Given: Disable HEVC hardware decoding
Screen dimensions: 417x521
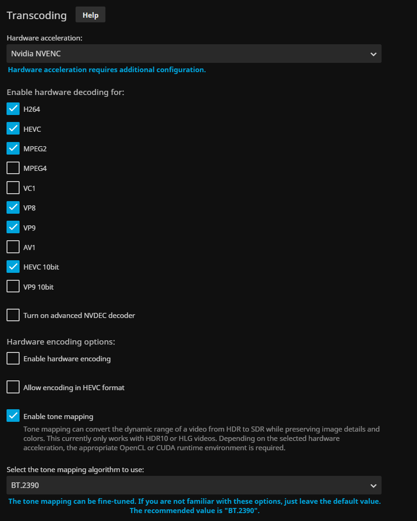Looking at the screenshot, I should pyautogui.click(x=13, y=129).
